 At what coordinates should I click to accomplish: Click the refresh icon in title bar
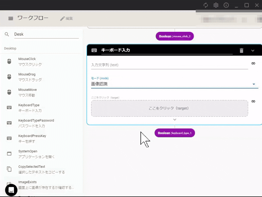coord(206,5)
